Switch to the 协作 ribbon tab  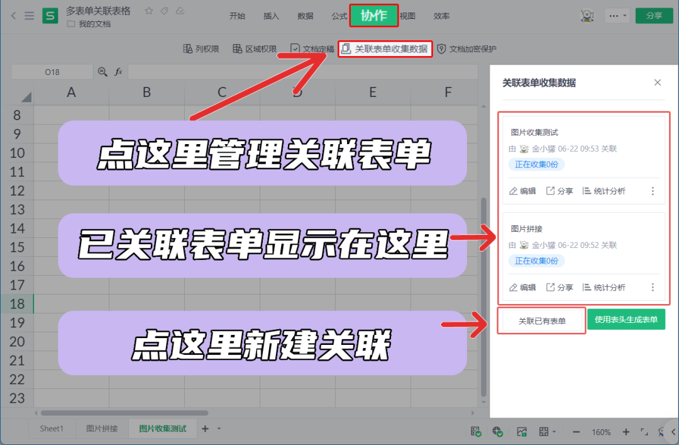pyautogui.click(x=373, y=15)
